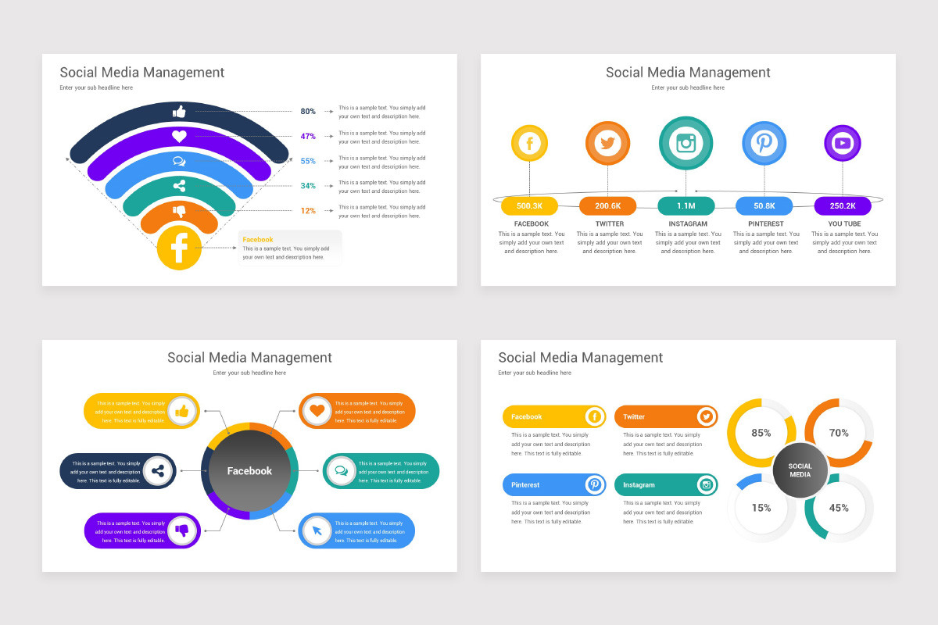Select the share icon on the teal arc
938x625 pixels.
(x=179, y=186)
